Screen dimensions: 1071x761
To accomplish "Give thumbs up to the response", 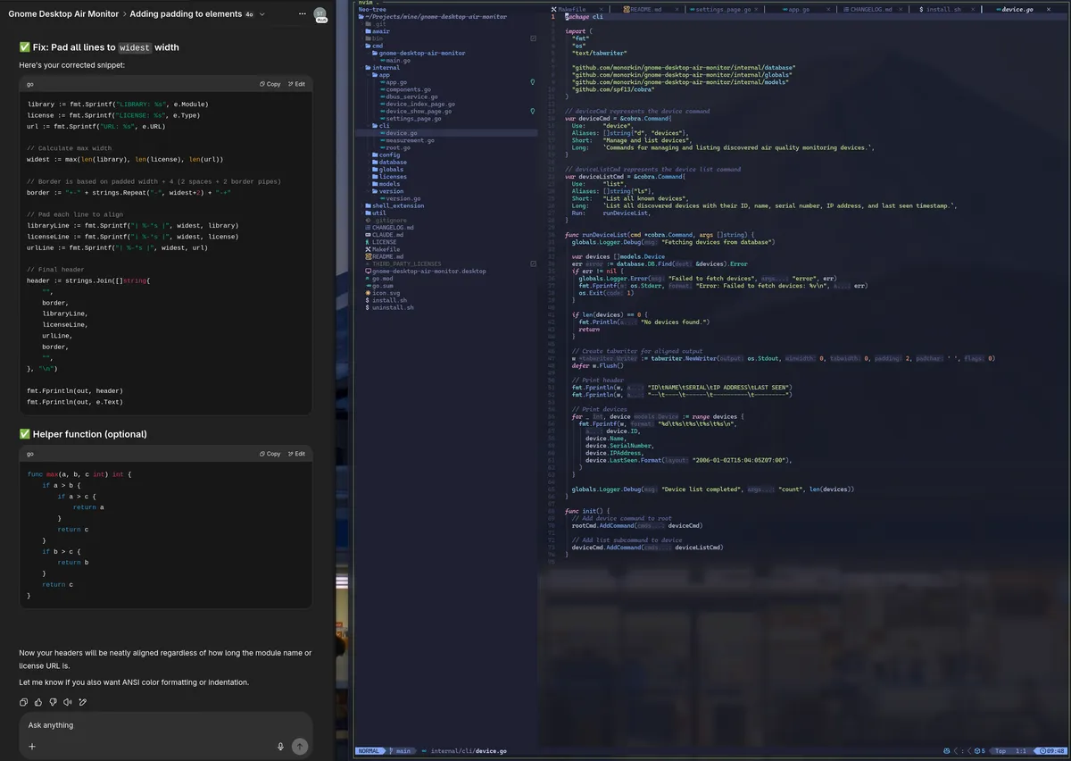I will click(x=39, y=702).
